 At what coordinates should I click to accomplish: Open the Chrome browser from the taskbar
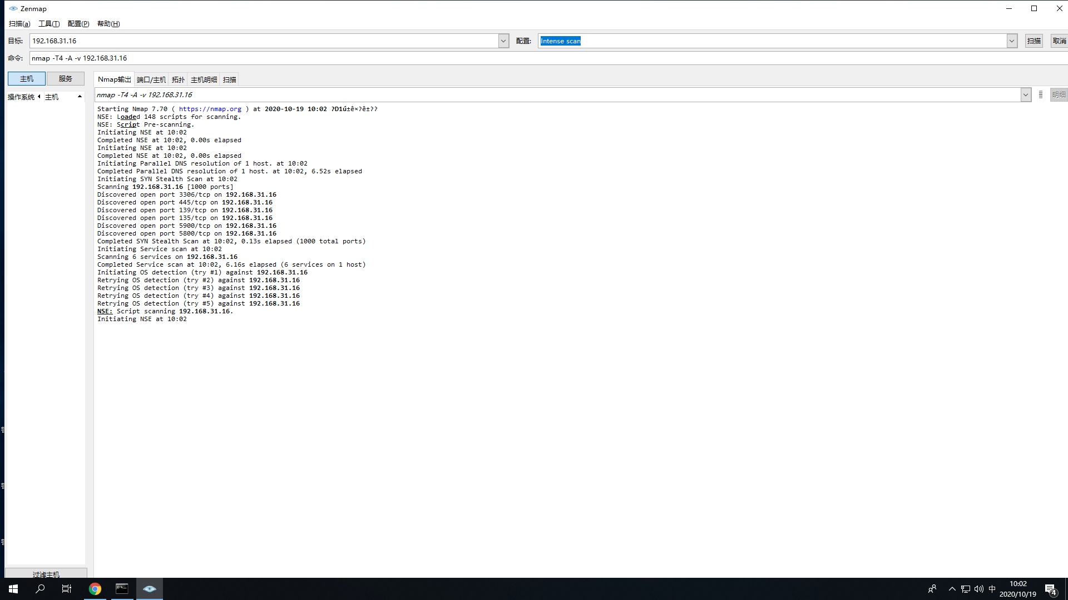coord(95,589)
